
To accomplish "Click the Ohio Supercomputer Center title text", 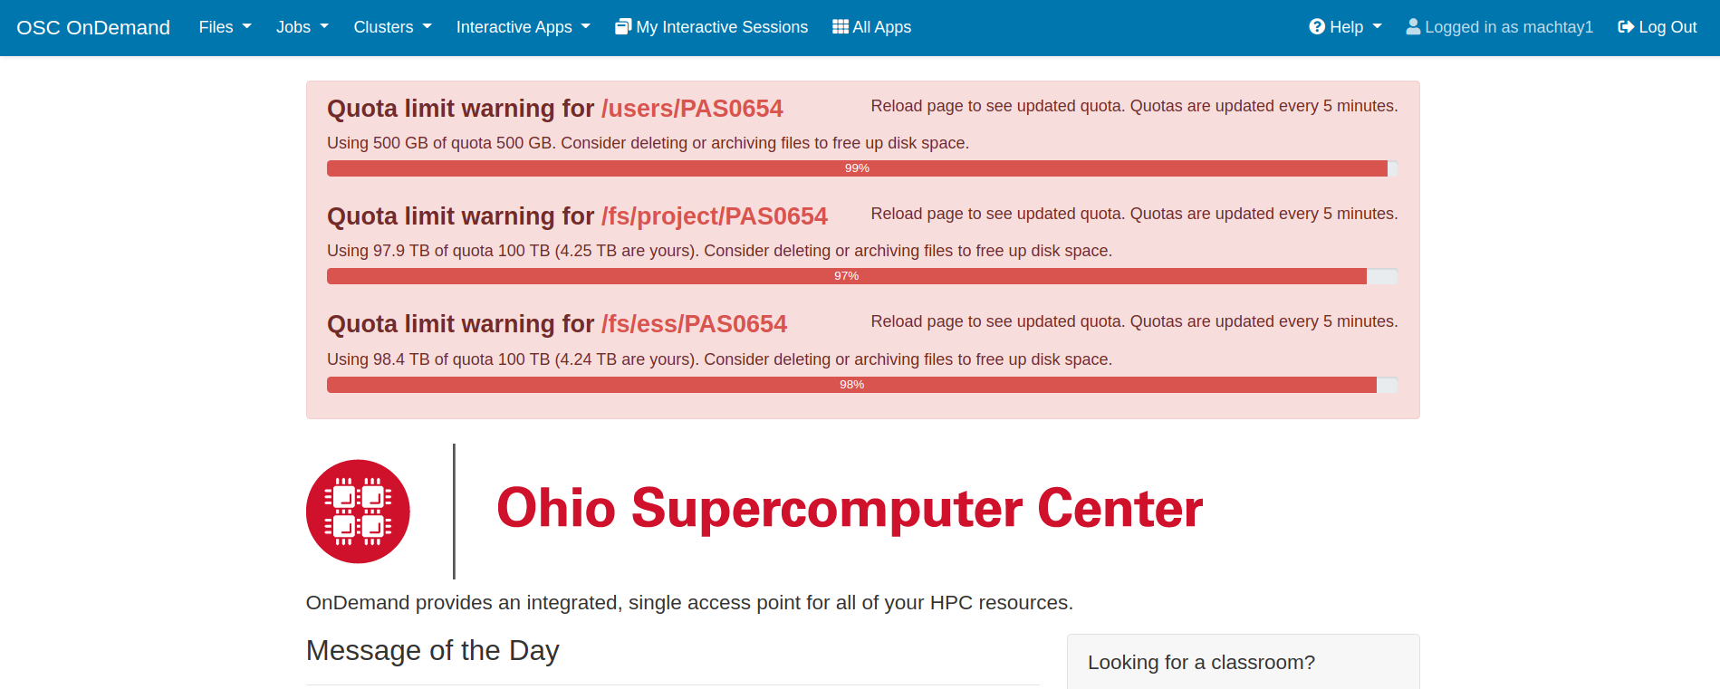I will click(850, 508).
